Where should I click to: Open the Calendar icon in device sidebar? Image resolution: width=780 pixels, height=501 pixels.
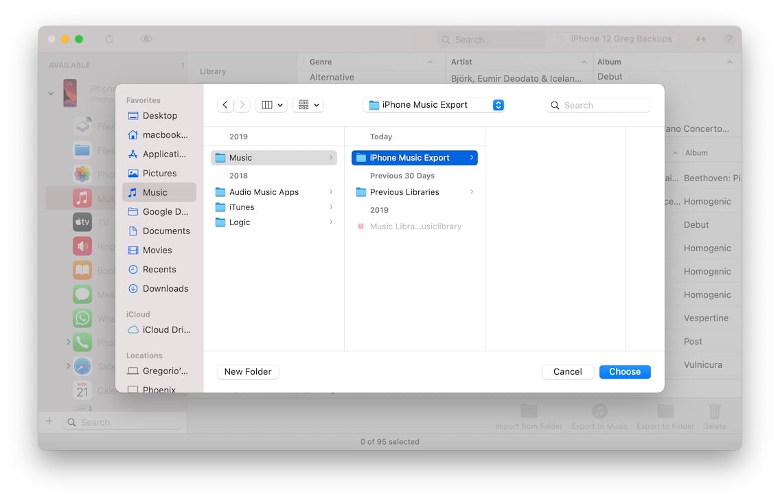(82, 391)
